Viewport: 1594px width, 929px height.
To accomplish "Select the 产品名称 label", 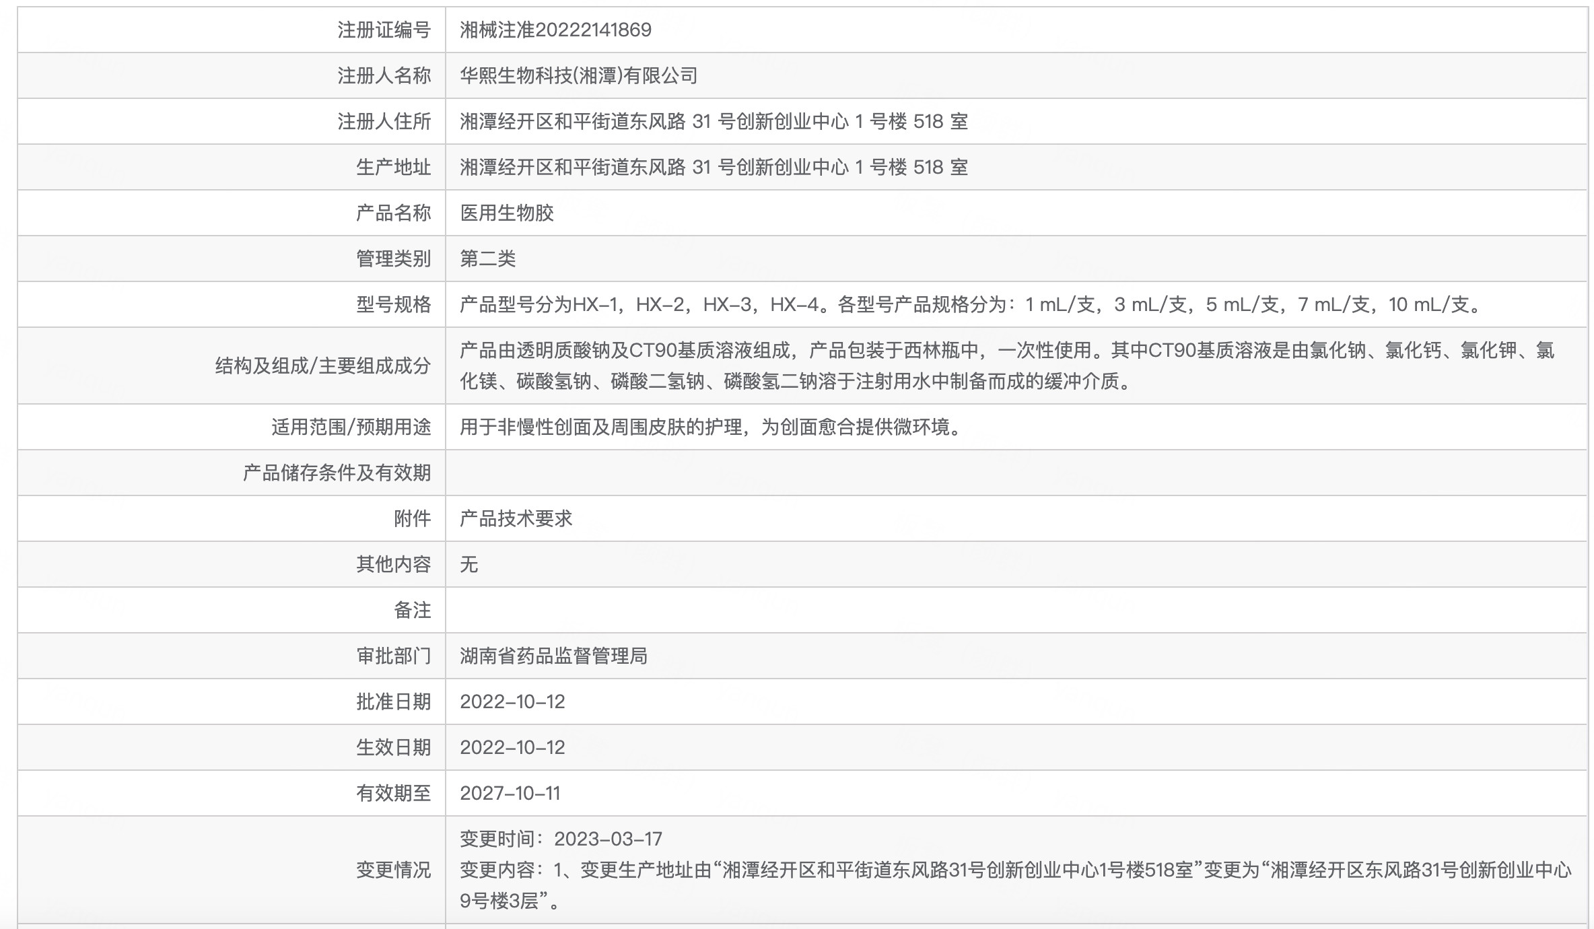I will 393,213.
